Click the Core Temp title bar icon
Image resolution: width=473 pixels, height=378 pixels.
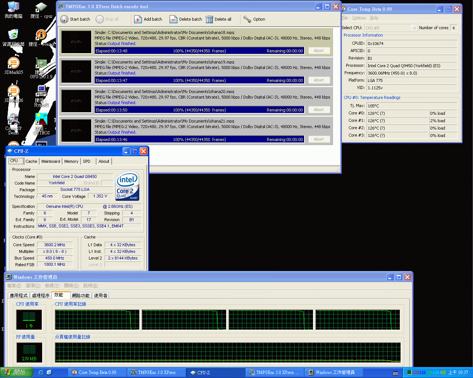[x=344, y=9]
